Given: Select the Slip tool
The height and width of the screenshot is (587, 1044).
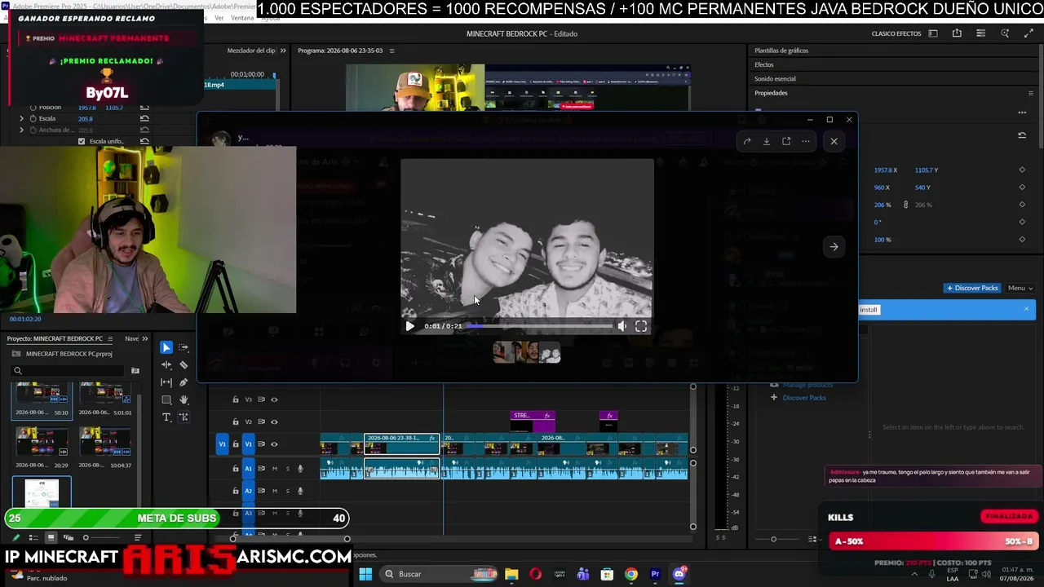Looking at the screenshot, I should pyautogui.click(x=166, y=382).
